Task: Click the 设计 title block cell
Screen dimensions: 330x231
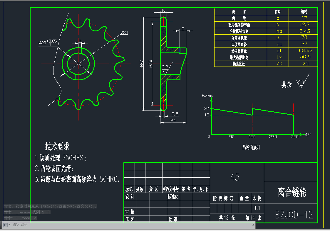Action: (130, 197)
